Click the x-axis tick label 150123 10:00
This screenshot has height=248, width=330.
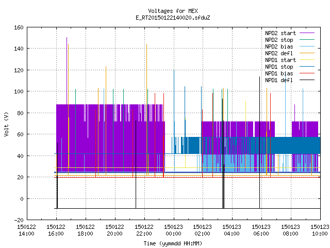(x=320, y=230)
